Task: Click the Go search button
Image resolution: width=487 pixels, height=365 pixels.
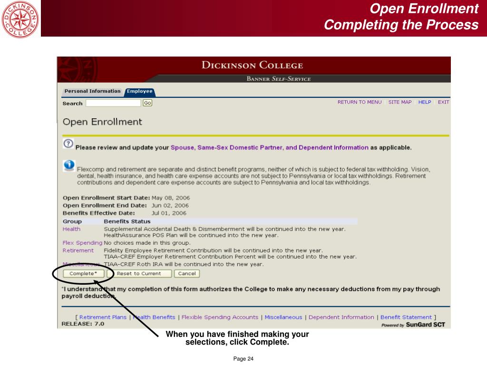Action: pyautogui.click(x=147, y=103)
